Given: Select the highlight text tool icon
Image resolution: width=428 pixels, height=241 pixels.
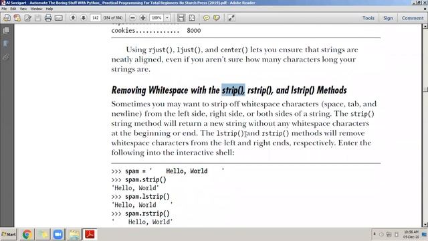Looking at the screenshot, I should (x=217, y=18).
